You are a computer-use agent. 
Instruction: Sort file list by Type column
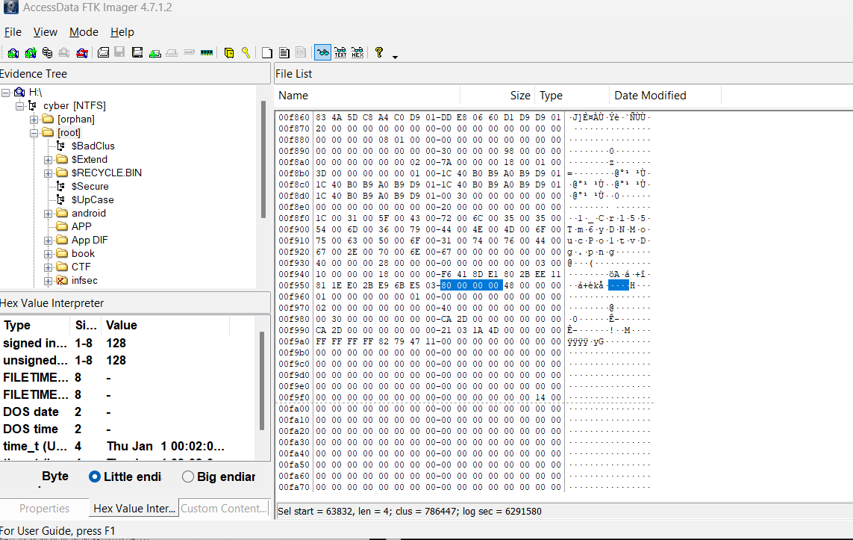(572, 96)
